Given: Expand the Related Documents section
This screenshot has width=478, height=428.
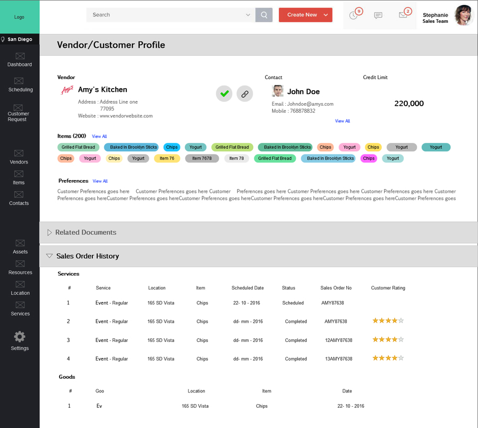Looking at the screenshot, I should 49,233.
